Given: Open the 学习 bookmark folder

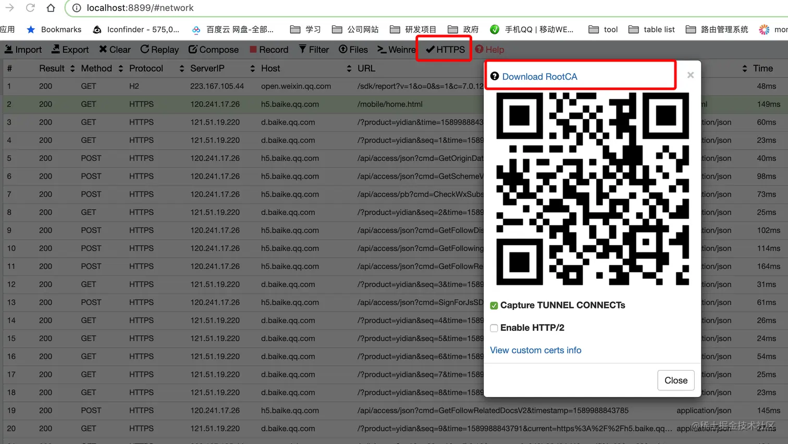Looking at the screenshot, I should [305, 30].
